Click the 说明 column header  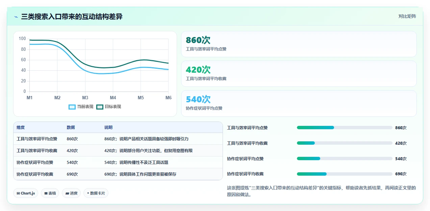(x=108, y=128)
